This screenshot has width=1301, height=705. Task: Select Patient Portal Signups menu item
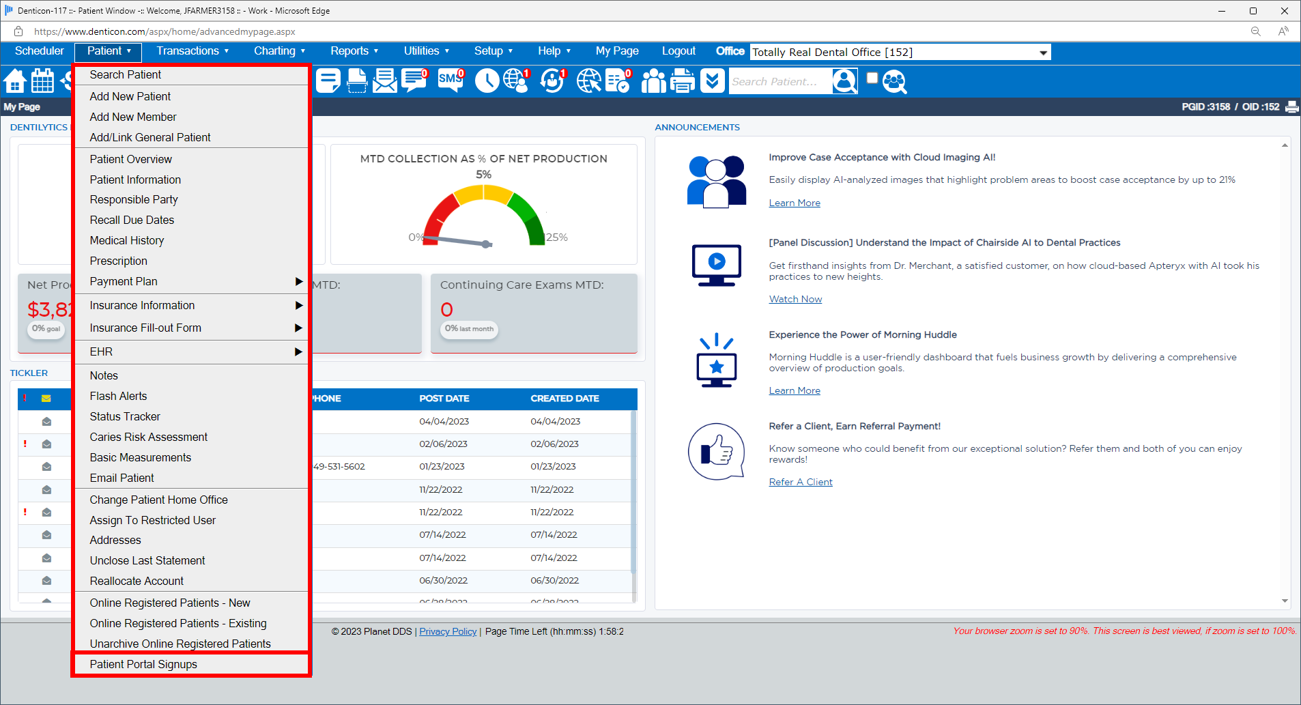coord(143,664)
